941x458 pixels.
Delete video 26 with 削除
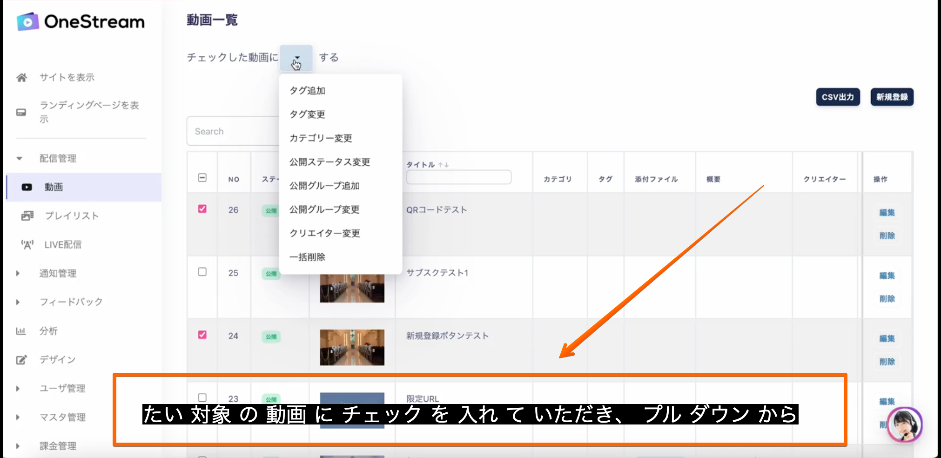887,236
